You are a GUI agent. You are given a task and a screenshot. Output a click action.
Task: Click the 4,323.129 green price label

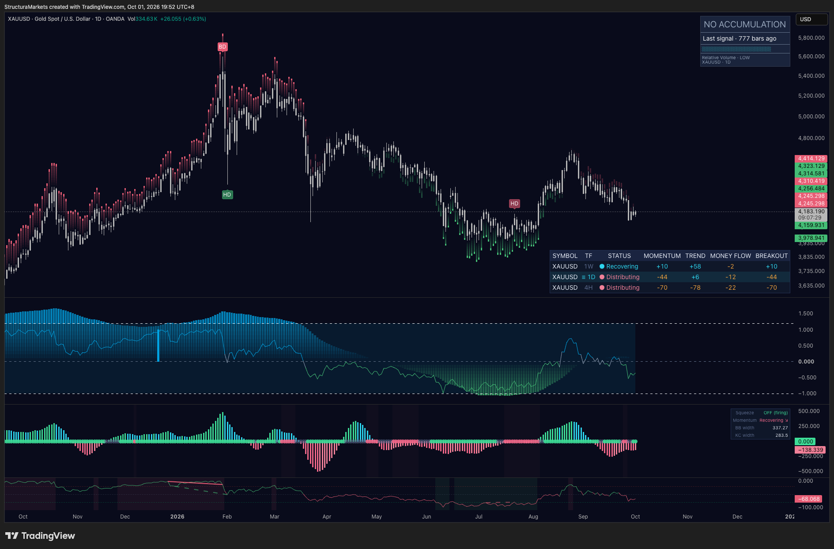tap(811, 166)
